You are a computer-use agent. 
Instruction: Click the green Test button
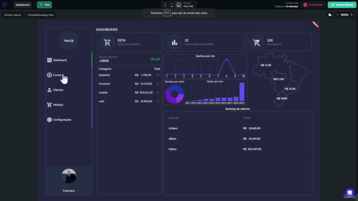pos(45,5)
